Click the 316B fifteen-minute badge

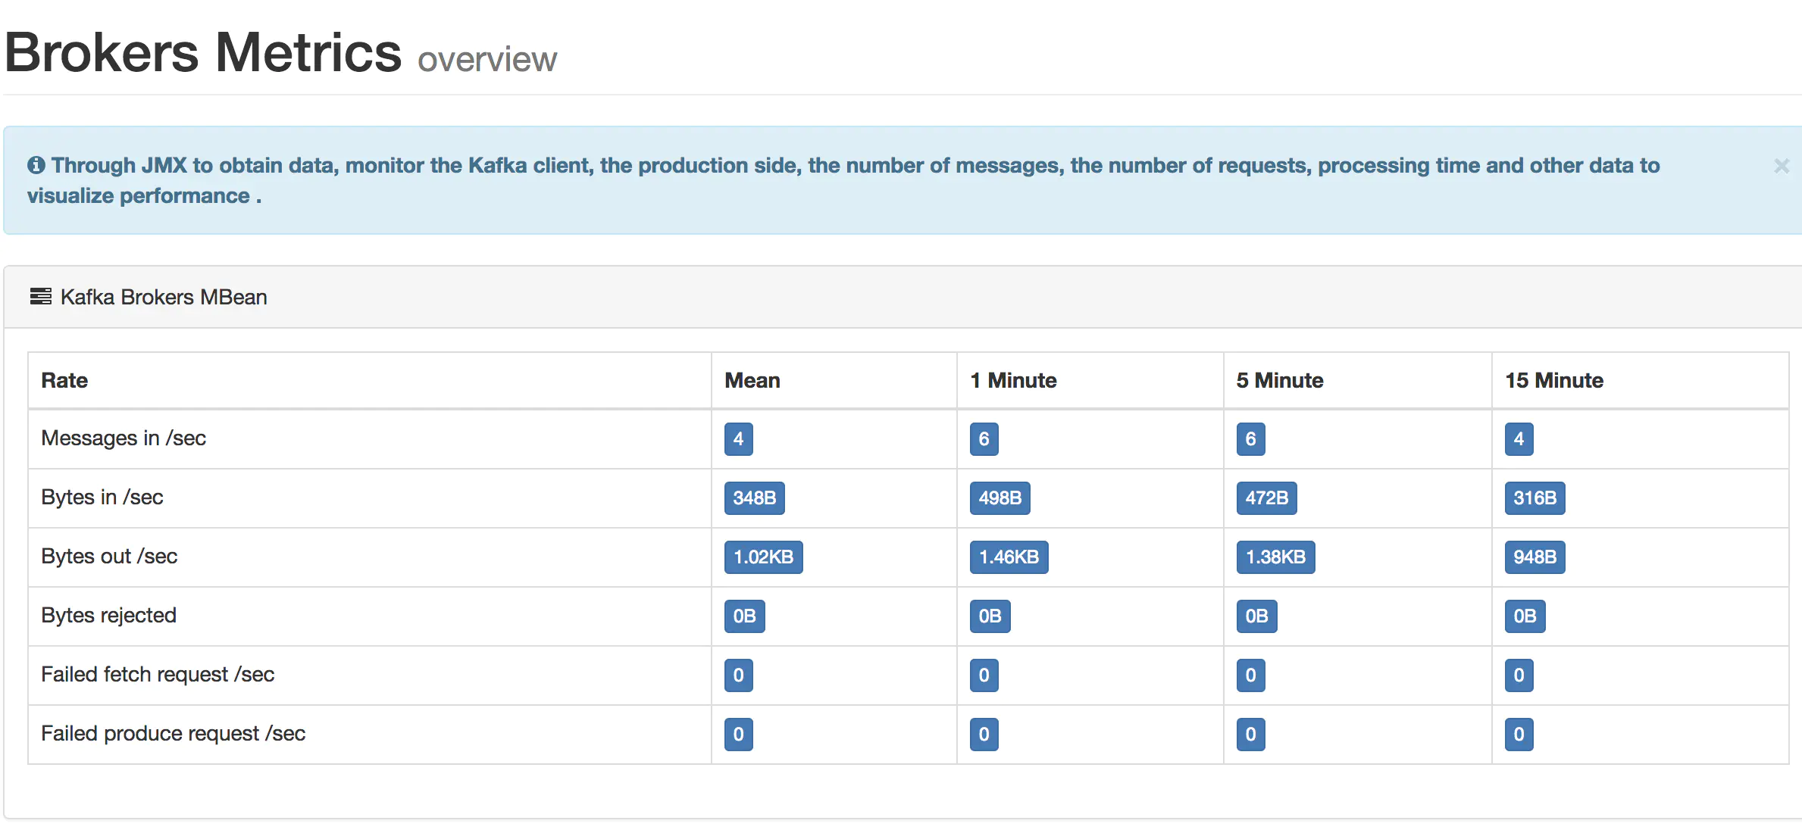point(1535,498)
